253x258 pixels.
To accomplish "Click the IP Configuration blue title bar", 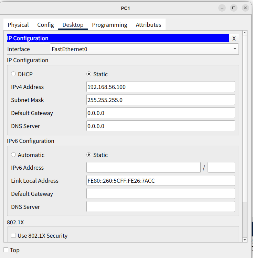I will [x=118, y=38].
